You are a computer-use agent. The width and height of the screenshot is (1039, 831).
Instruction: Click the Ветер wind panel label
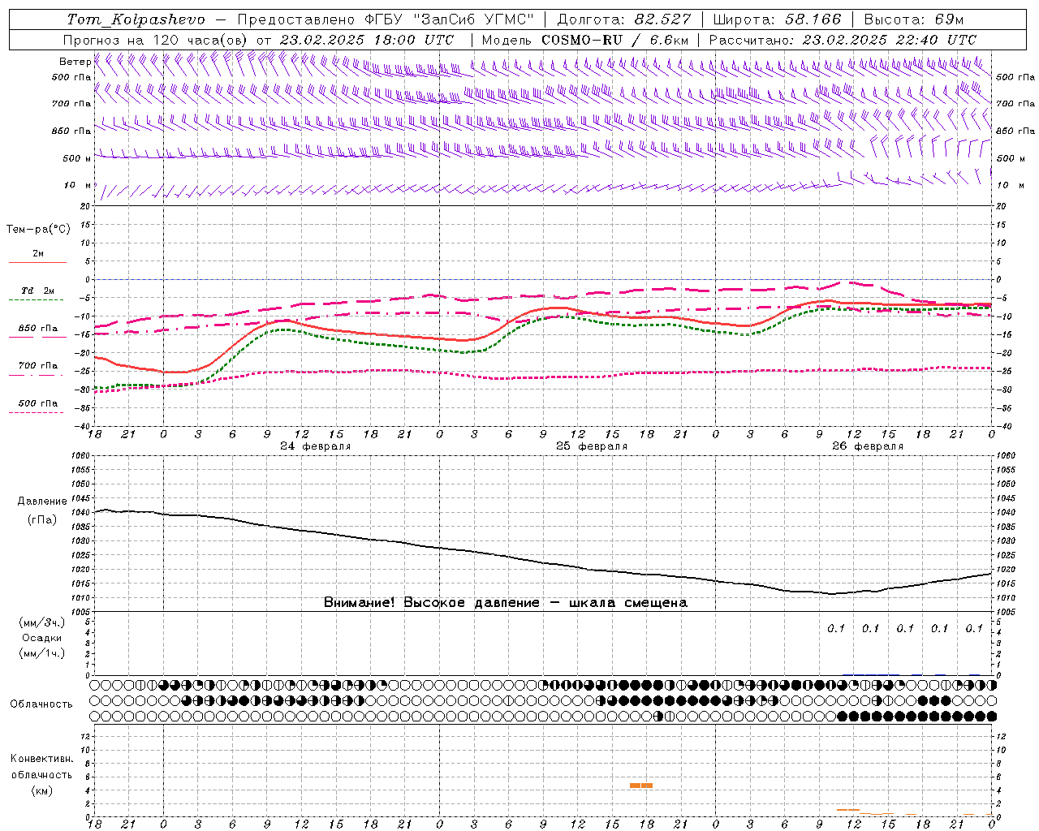pos(75,62)
